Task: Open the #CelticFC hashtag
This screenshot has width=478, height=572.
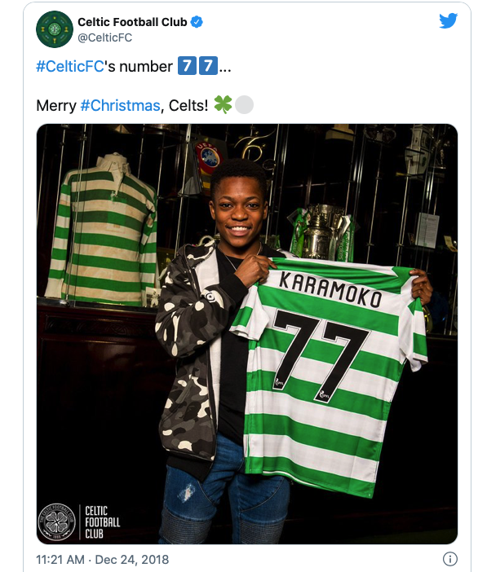Action: point(70,66)
